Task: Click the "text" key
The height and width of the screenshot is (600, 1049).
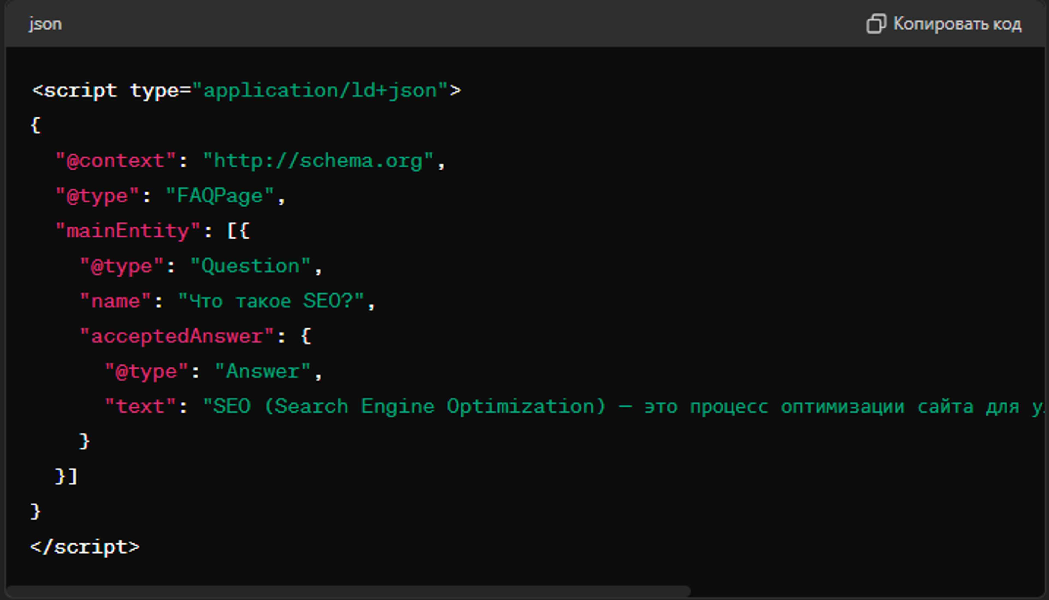Action: coord(140,406)
